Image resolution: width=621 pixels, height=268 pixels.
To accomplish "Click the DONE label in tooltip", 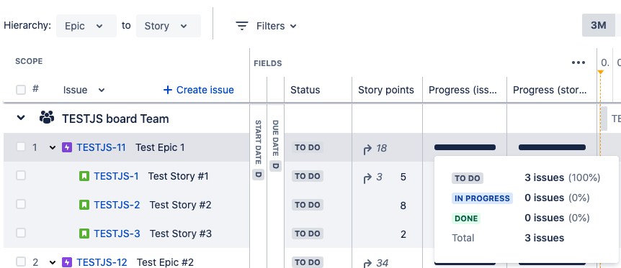I will click(x=466, y=218).
